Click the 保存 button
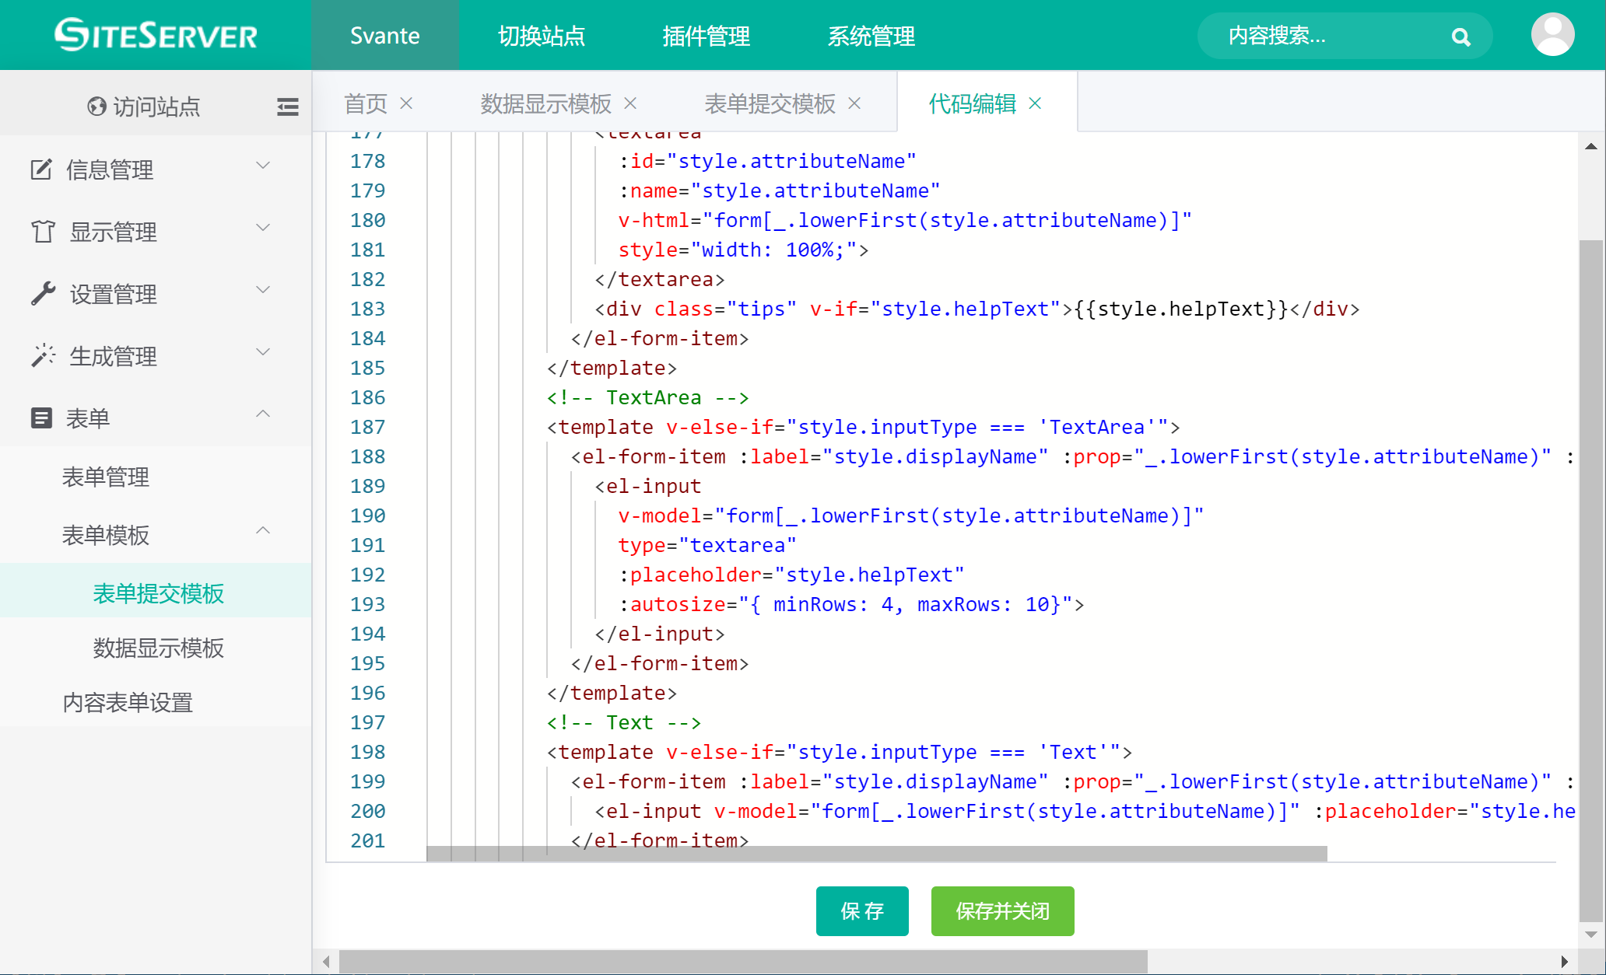Viewport: 1606px width, 975px height. pyautogui.click(x=861, y=910)
